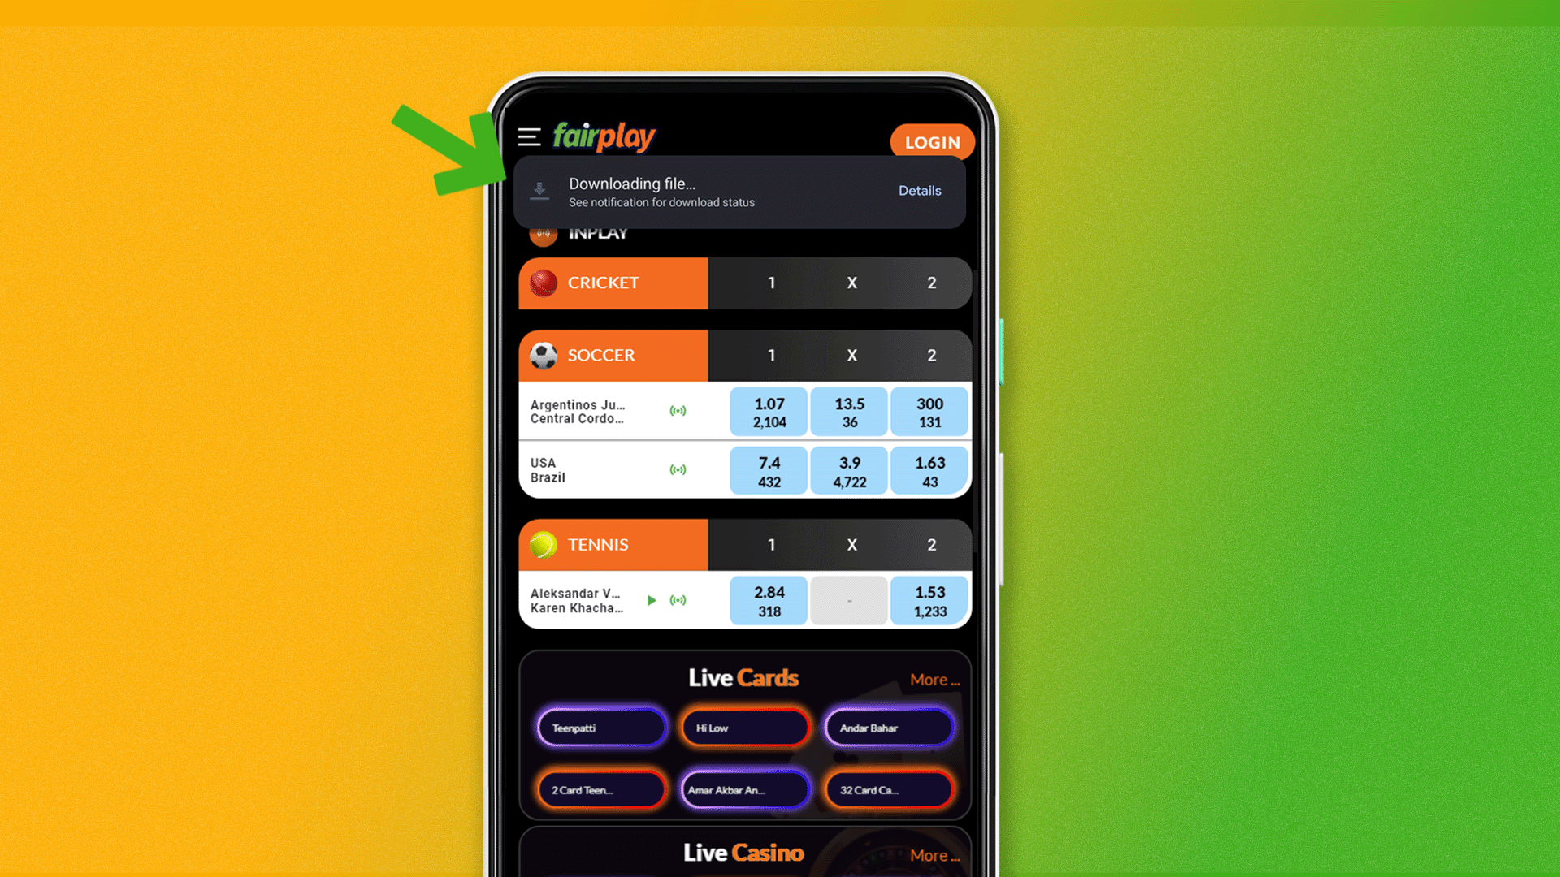Toggle odds for Argentinos Ju. home win 1.07
This screenshot has height=877, width=1560.
click(769, 411)
